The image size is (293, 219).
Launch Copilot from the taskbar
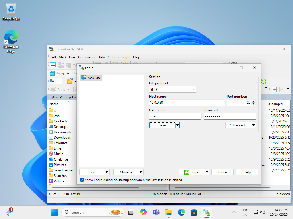(x=144, y=212)
